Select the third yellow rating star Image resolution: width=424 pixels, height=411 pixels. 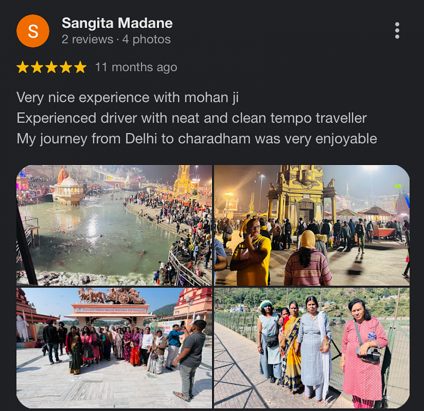pyautogui.click(x=51, y=67)
